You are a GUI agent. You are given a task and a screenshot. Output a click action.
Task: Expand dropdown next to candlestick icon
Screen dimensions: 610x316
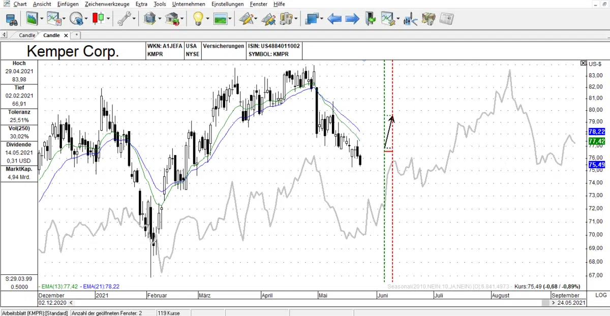(x=108, y=19)
